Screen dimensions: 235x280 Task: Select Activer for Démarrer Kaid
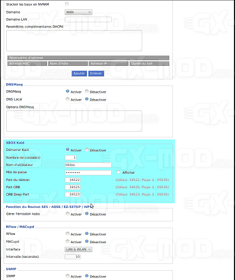(67, 150)
